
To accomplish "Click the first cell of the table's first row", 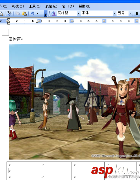I will point(23,168).
